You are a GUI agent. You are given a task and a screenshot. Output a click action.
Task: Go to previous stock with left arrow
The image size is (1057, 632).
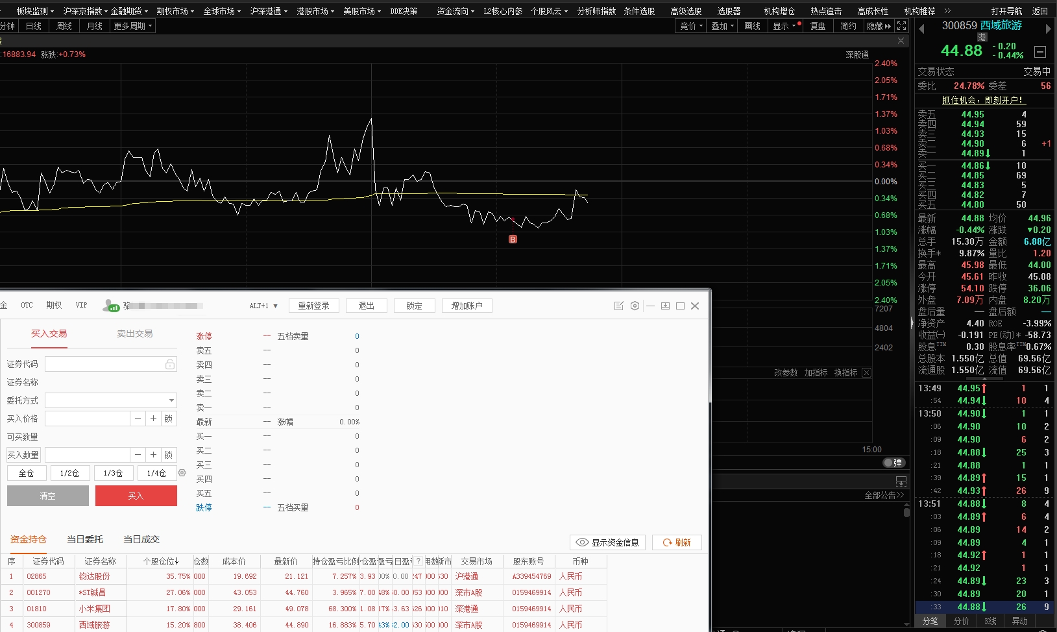(x=921, y=29)
